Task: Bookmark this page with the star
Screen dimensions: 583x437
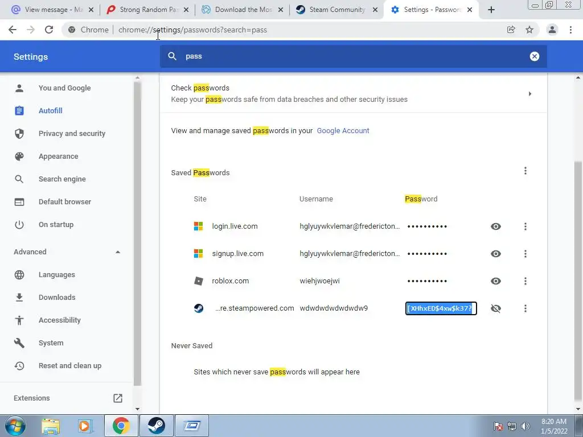Action: [529, 30]
